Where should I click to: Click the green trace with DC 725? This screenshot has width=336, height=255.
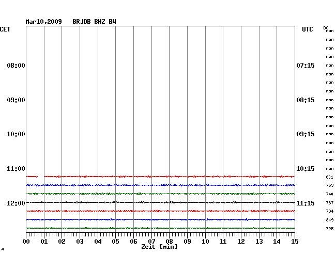coord(160,228)
